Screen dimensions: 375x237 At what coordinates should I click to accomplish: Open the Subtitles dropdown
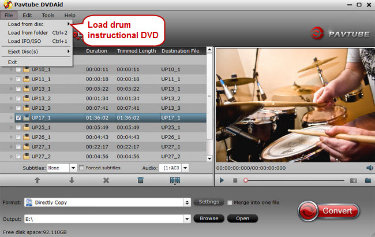(x=73, y=168)
